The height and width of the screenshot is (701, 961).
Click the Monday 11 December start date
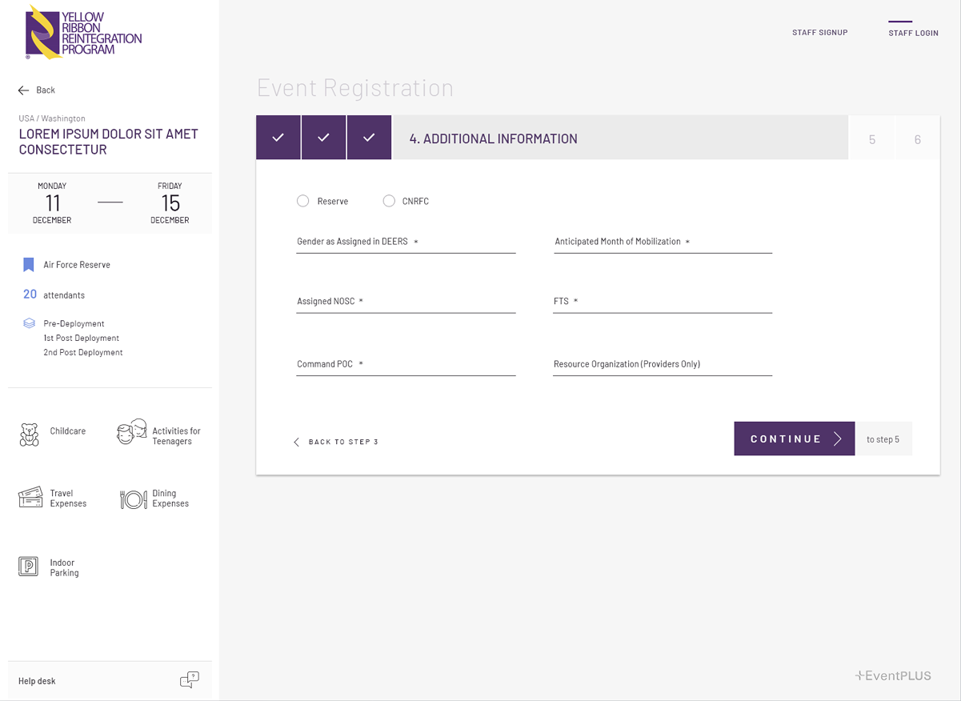[52, 203]
